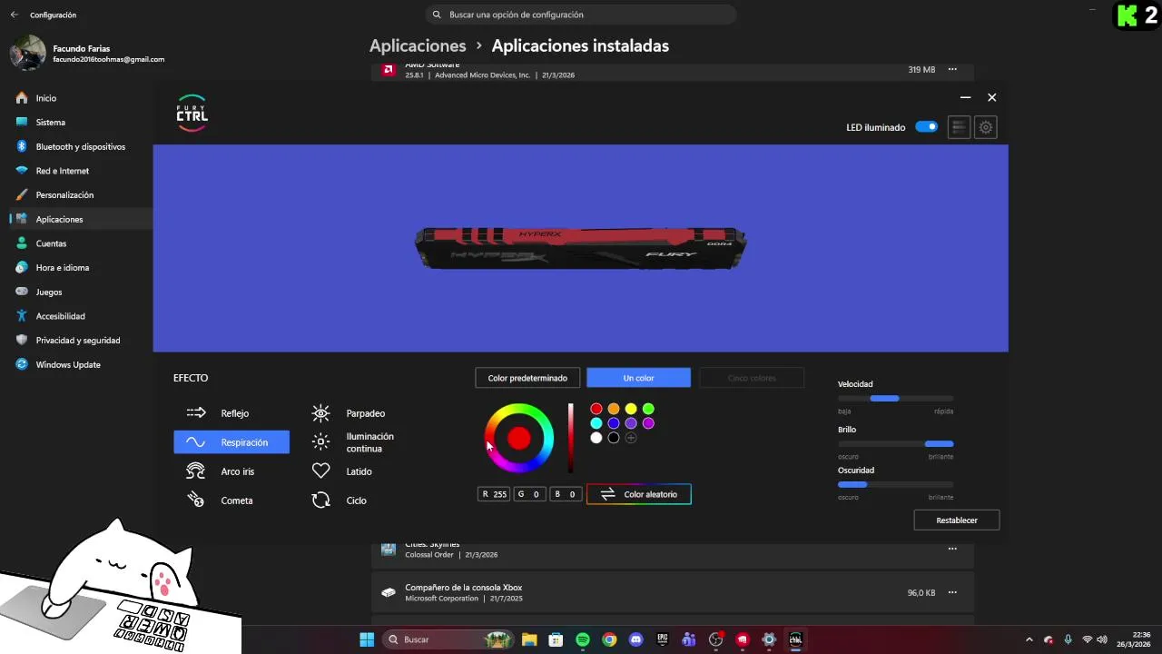The image size is (1162, 654).
Task: Open Accesibilidad settings
Action: [x=80, y=316]
